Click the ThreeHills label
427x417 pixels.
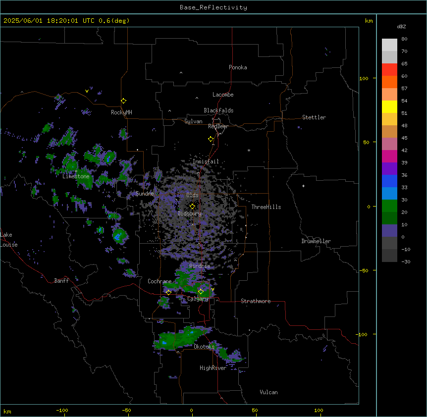(x=266, y=207)
